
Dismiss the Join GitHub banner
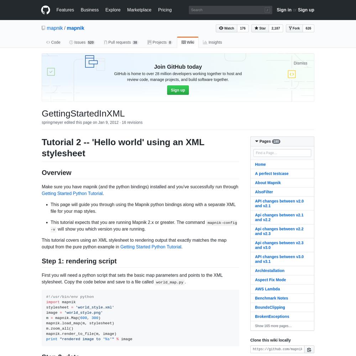pyautogui.click(x=300, y=63)
